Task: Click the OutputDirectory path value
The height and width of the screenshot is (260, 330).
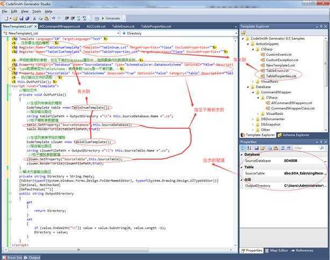Action: [x=305, y=186]
